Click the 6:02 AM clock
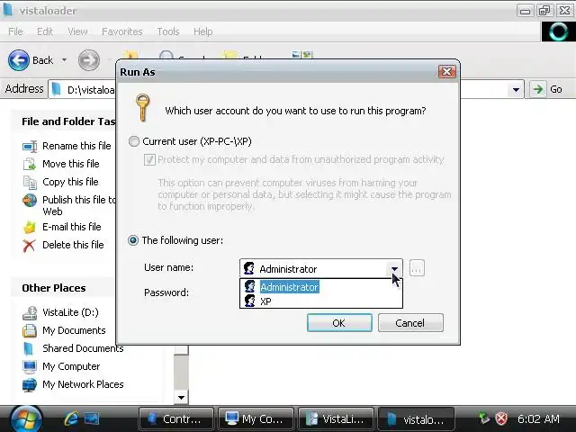Image resolution: width=576 pixels, height=432 pixels. 538,418
